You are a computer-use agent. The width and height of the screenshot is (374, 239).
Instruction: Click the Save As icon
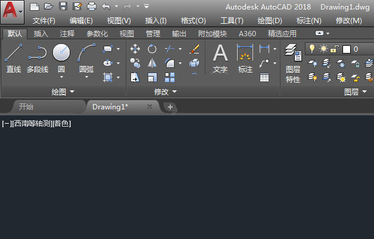pos(77,7)
